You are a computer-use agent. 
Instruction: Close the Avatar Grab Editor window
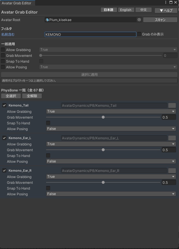click(x=176, y=2)
